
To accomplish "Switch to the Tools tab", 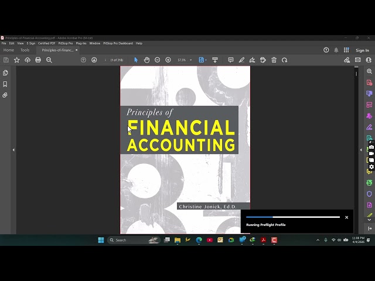I will (x=25, y=50).
